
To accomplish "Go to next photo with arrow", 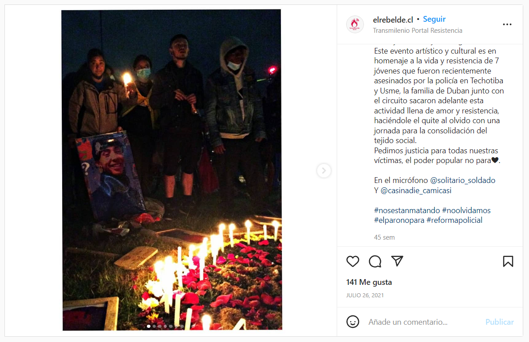I will pos(324,170).
